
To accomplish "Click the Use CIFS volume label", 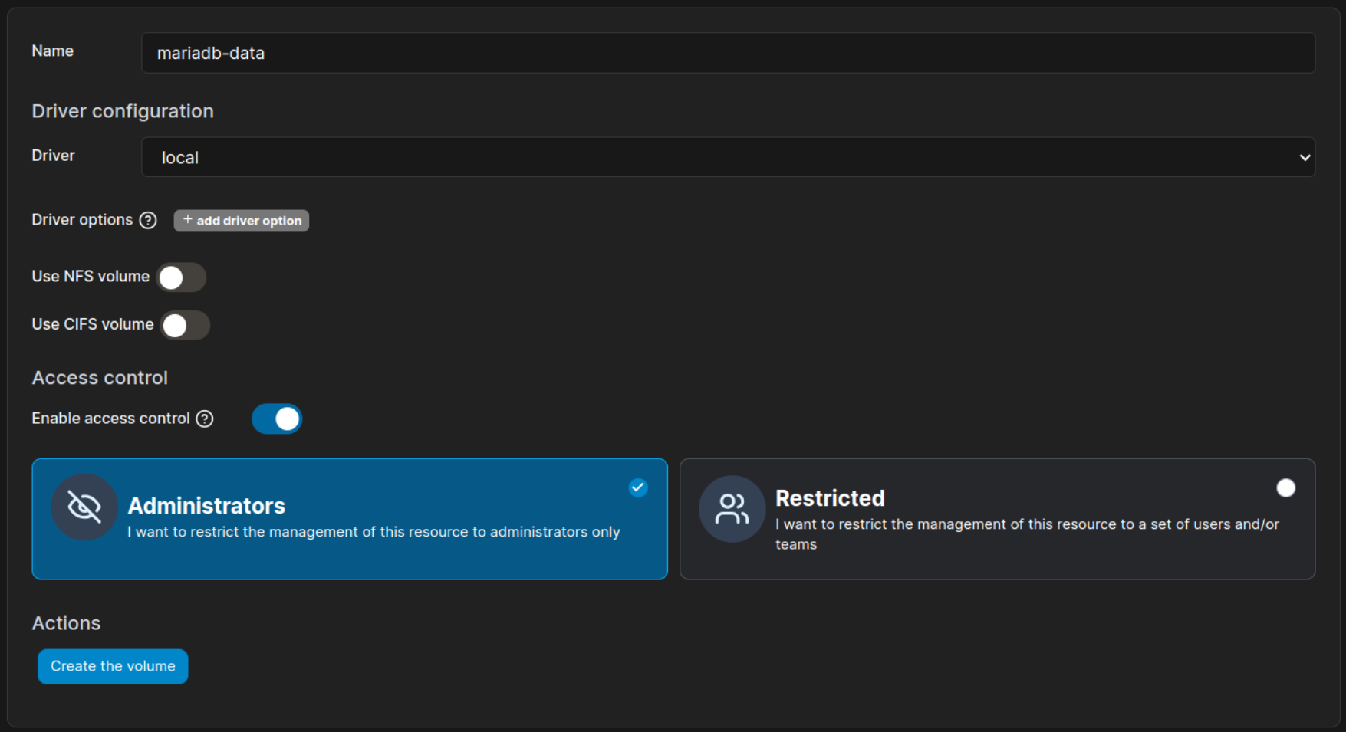I will [92, 325].
